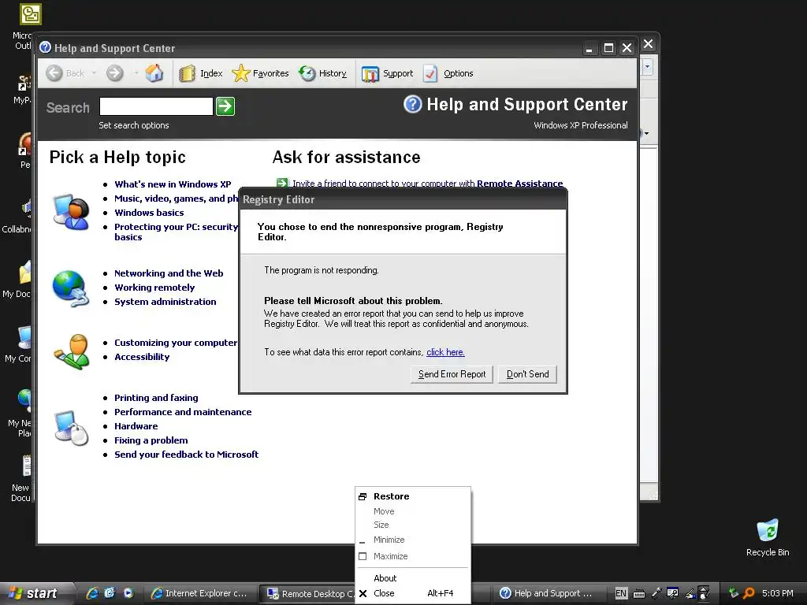This screenshot has height=605, width=807.
Task: Open Customizing your computer topic
Action: pyautogui.click(x=176, y=343)
